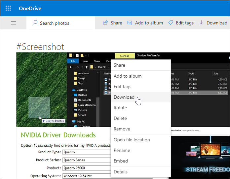Screen dimensions: 230x179
Task: Choose Remove from the context menu
Action: tap(141, 129)
